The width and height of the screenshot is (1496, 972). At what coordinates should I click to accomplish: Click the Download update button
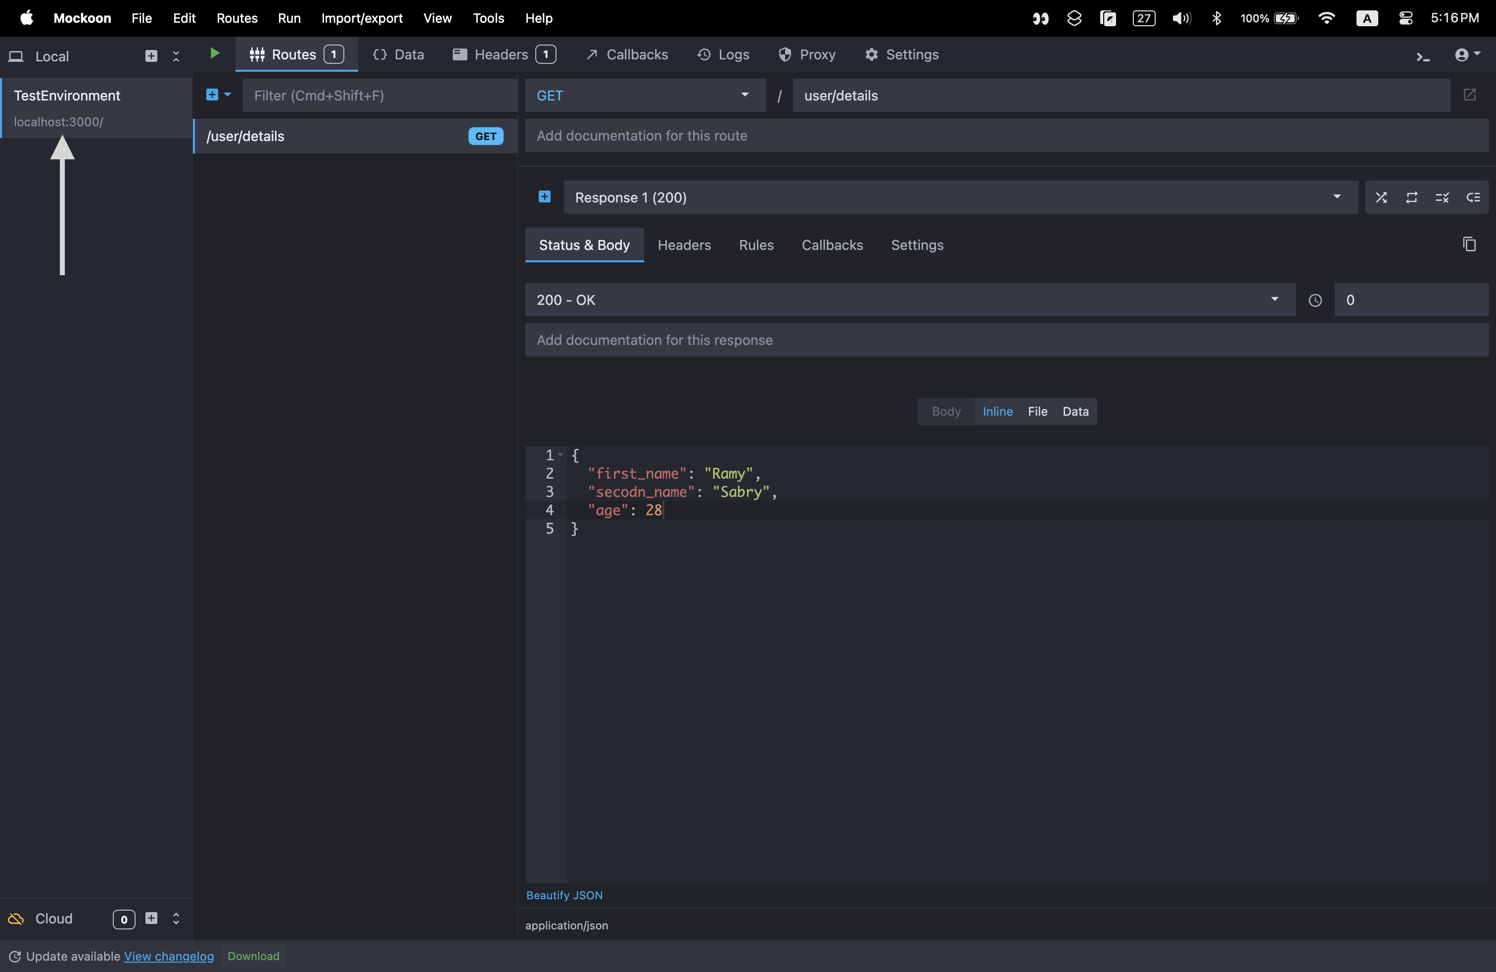pyautogui.click(x=253, y=956)
